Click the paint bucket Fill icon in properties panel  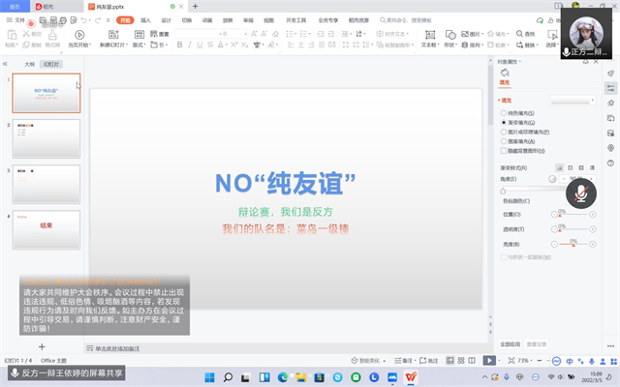click(x=505, y=73)
